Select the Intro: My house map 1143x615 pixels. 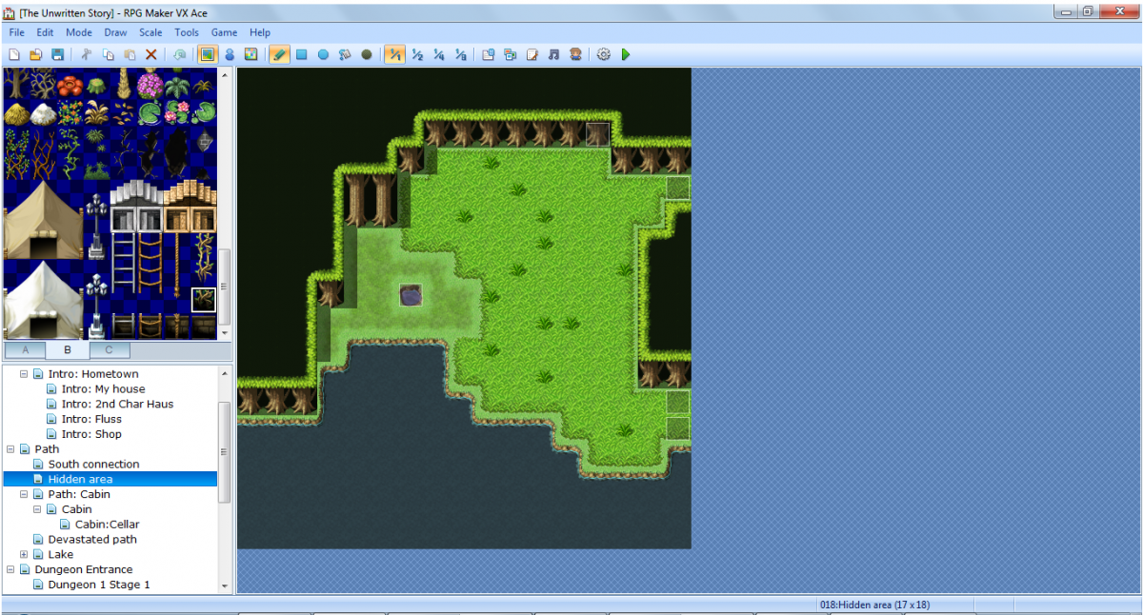click(x=103, y=389)
